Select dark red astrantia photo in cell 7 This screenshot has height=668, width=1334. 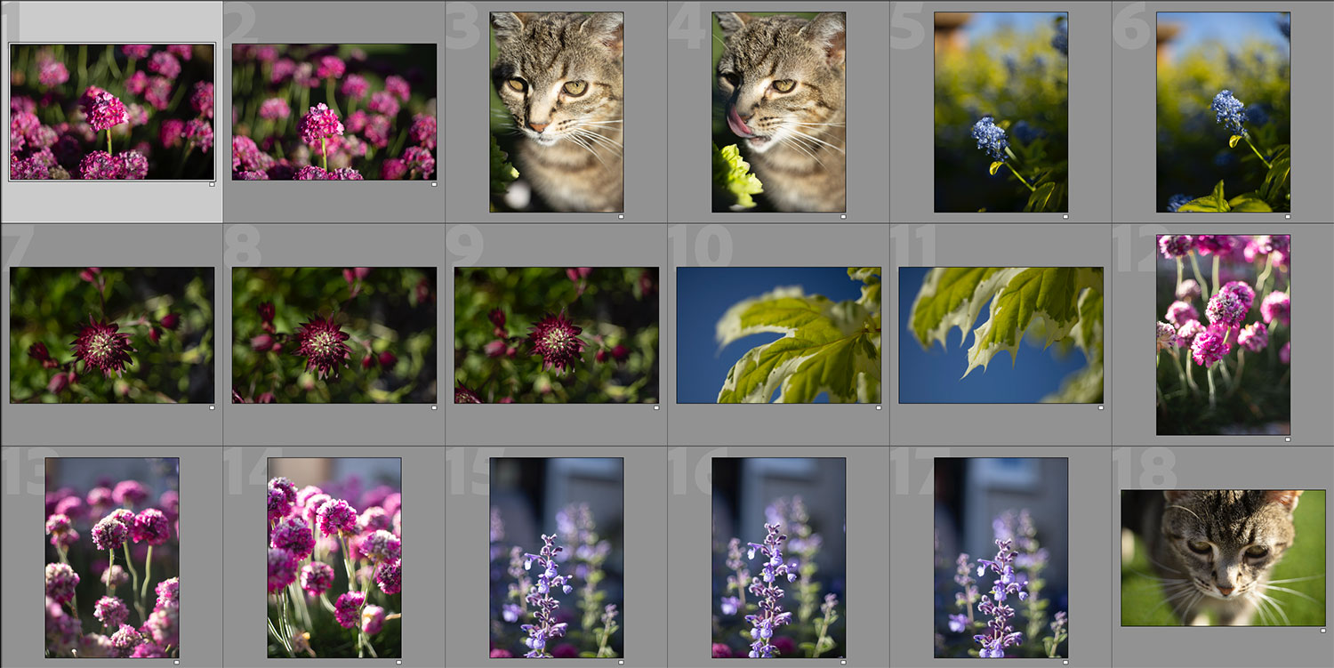(112, 335)
